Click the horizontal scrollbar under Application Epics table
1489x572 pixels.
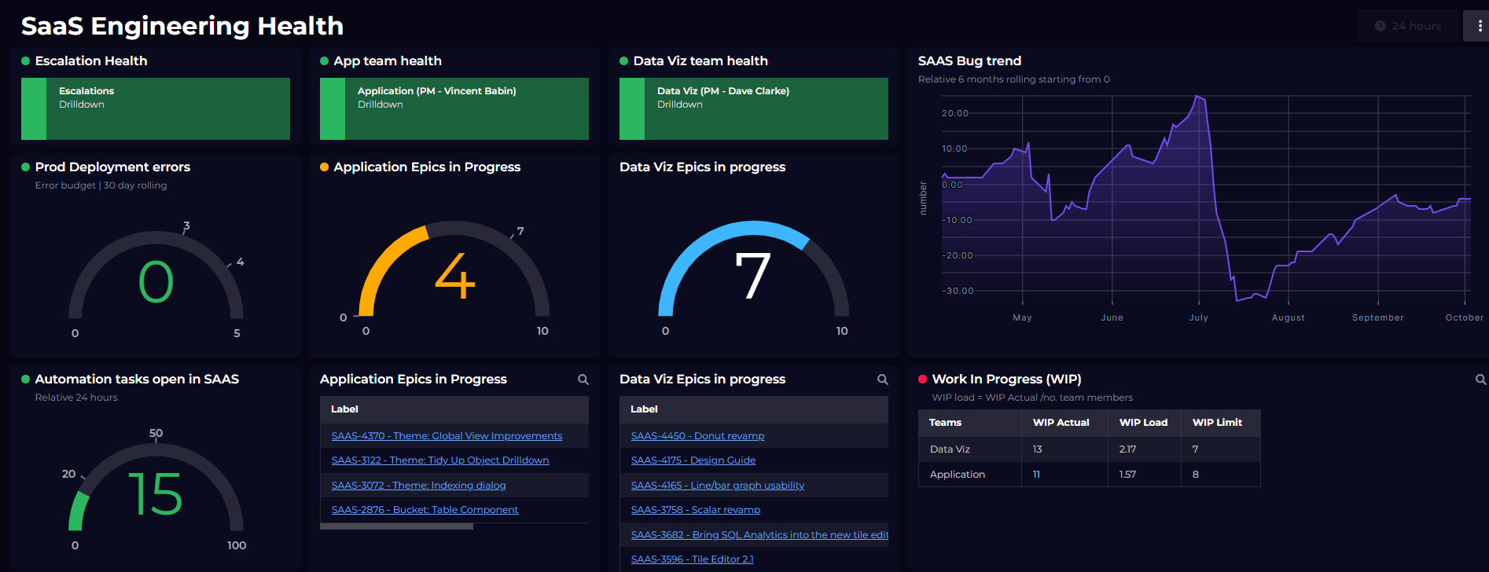click(x=396, y=526)
